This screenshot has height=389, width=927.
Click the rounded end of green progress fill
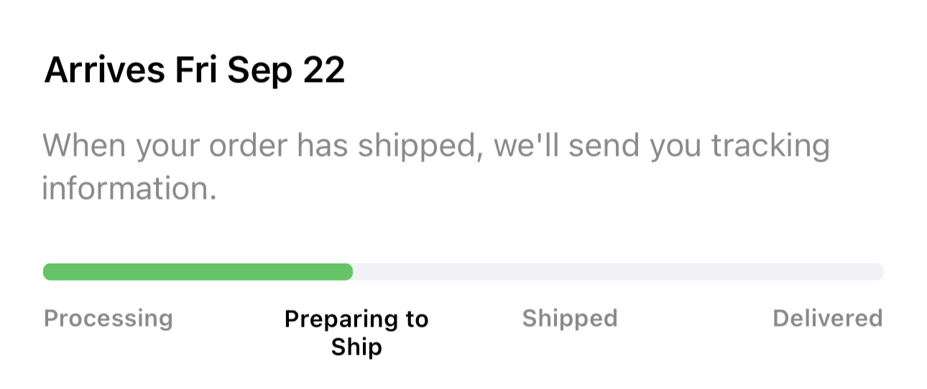[347, 272]
